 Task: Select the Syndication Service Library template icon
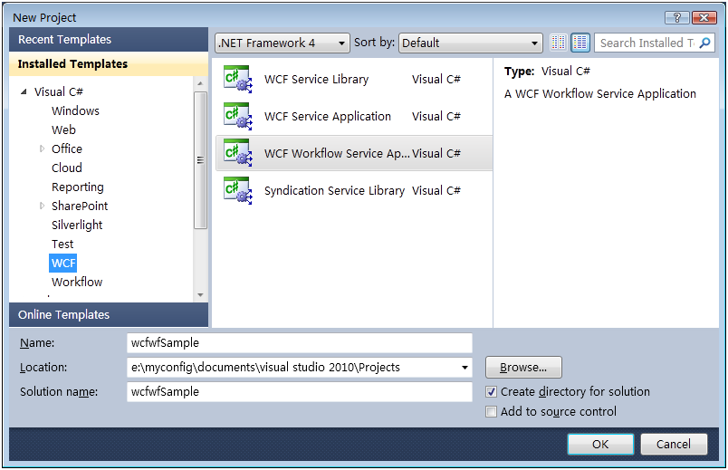click(x=238, y=190)
